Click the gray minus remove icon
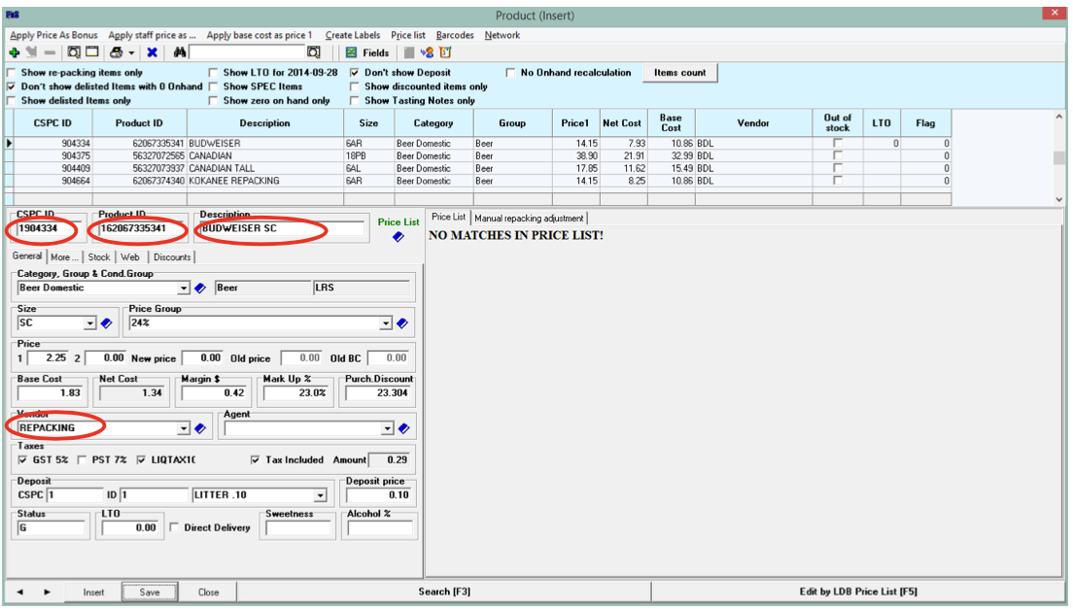Image resolution: width=1073 pixels, height=610 pixels. click(50, 52)
